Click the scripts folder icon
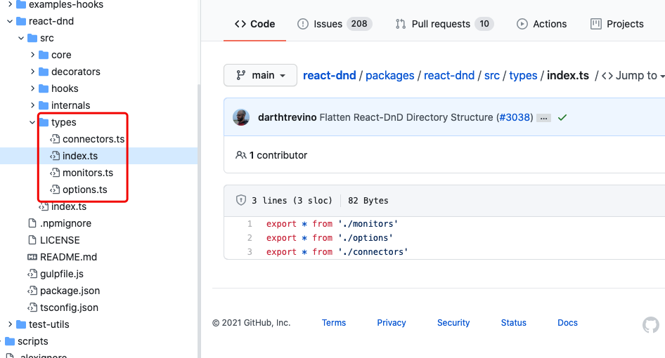 click(x=10, y=341)
